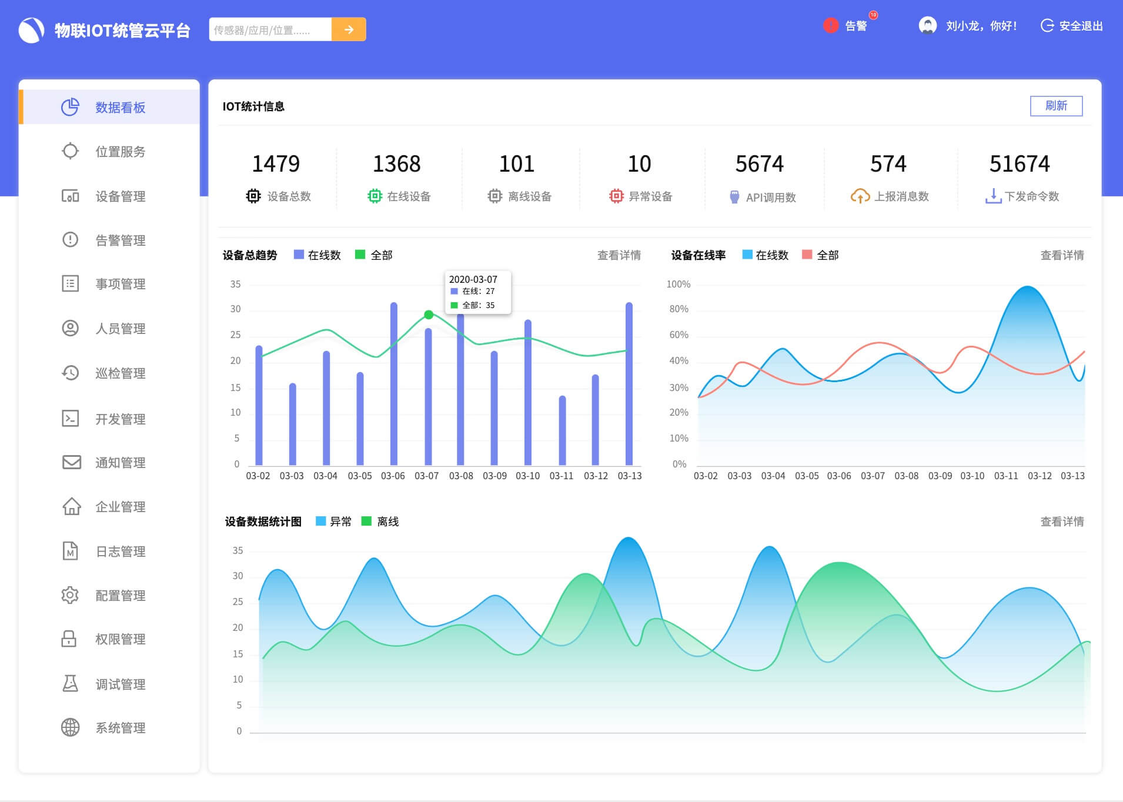Click the 通知管理 envelope icon

pyautogui.click(x=70, y=462)
